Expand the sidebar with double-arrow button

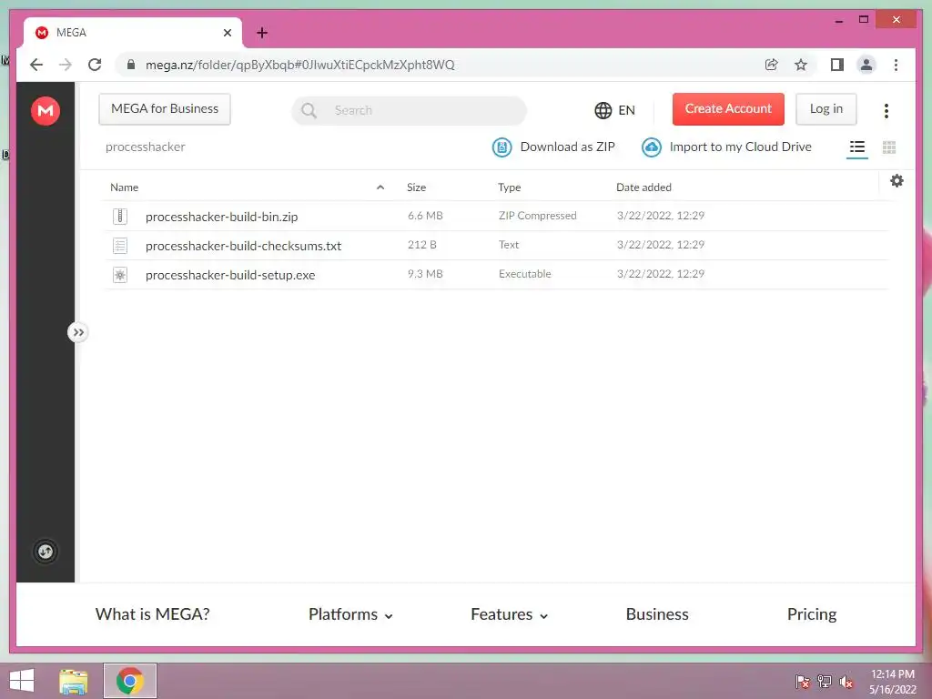78,332
